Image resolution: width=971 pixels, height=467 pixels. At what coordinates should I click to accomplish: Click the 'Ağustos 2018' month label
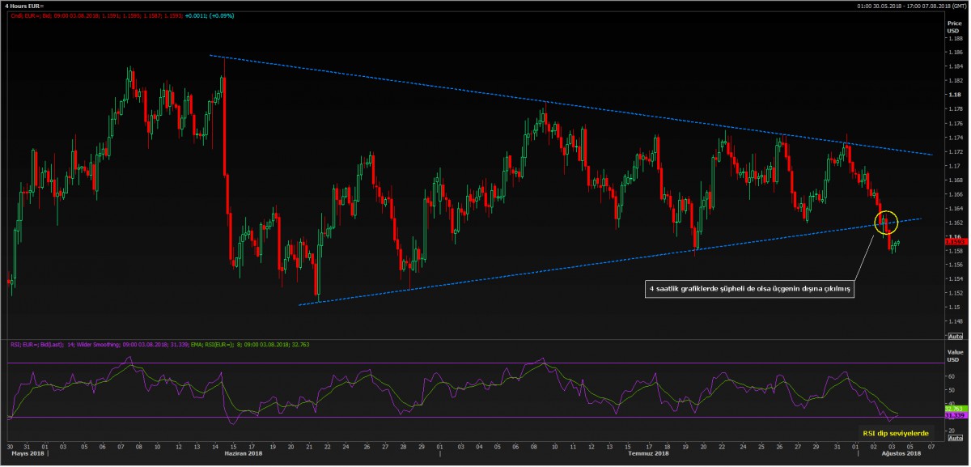pos(898,453)
